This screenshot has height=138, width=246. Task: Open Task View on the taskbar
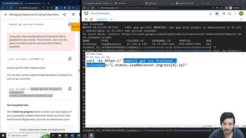[53, 135]
